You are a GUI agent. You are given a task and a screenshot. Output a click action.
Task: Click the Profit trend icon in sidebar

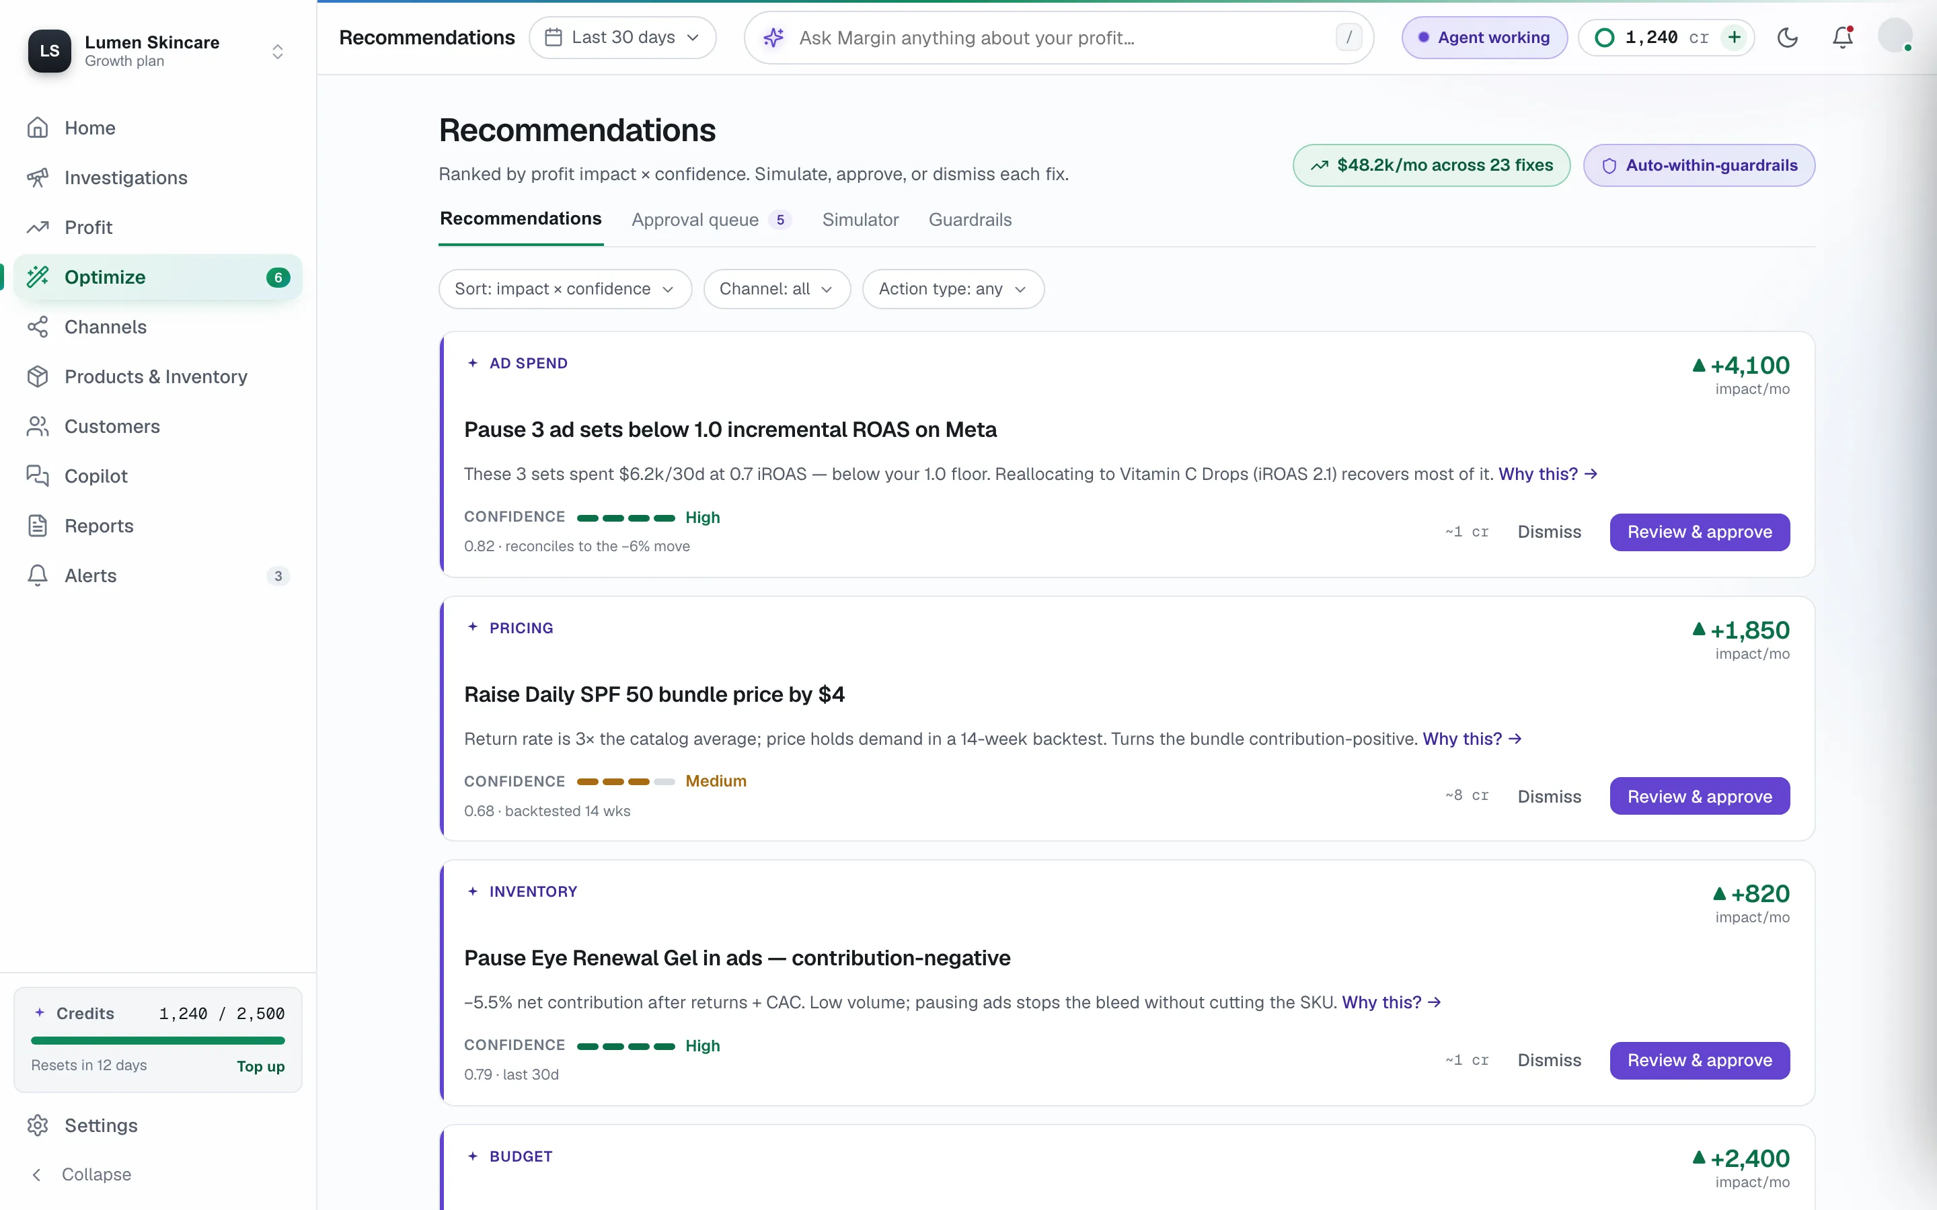click(38, 227)
